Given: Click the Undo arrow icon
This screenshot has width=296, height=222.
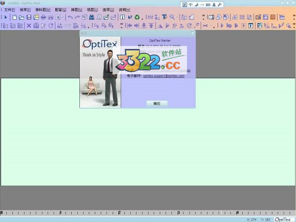Looking at the screenshot, I should [70, 17].
